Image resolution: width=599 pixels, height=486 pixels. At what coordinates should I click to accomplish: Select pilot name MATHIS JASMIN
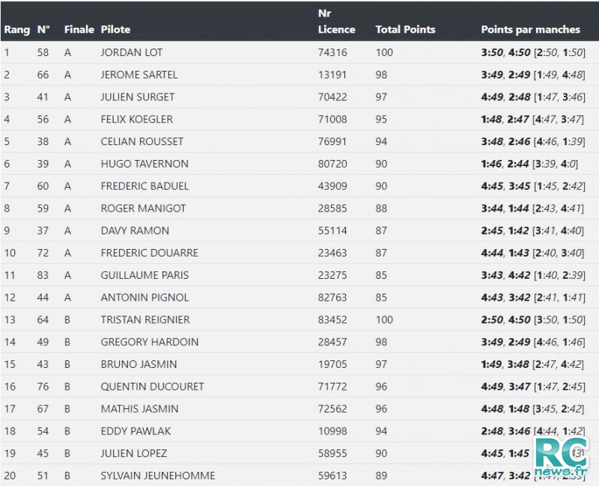tap(139, 408)
